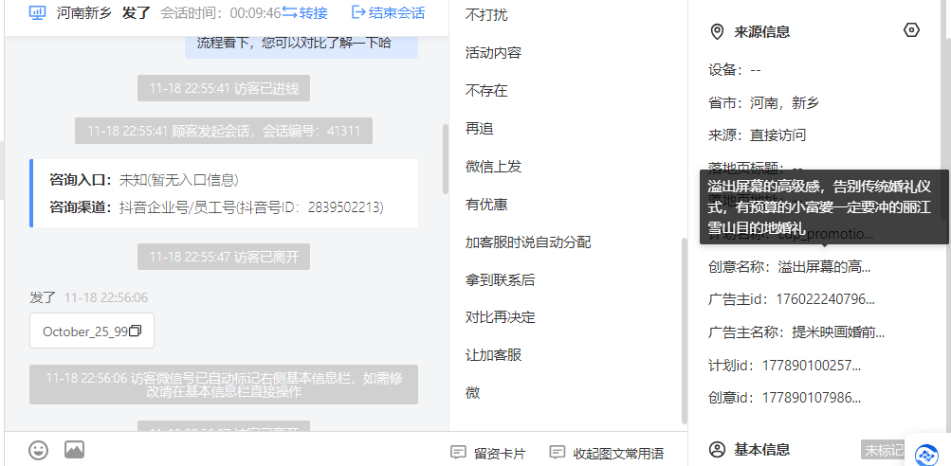Click the 计划id value 177890100257...
The image size is (951, 466).
pos(812,366)
